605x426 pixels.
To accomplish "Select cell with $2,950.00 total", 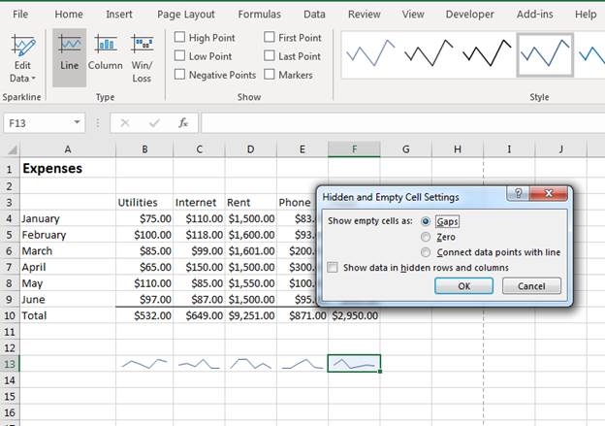I will point(354,315).
